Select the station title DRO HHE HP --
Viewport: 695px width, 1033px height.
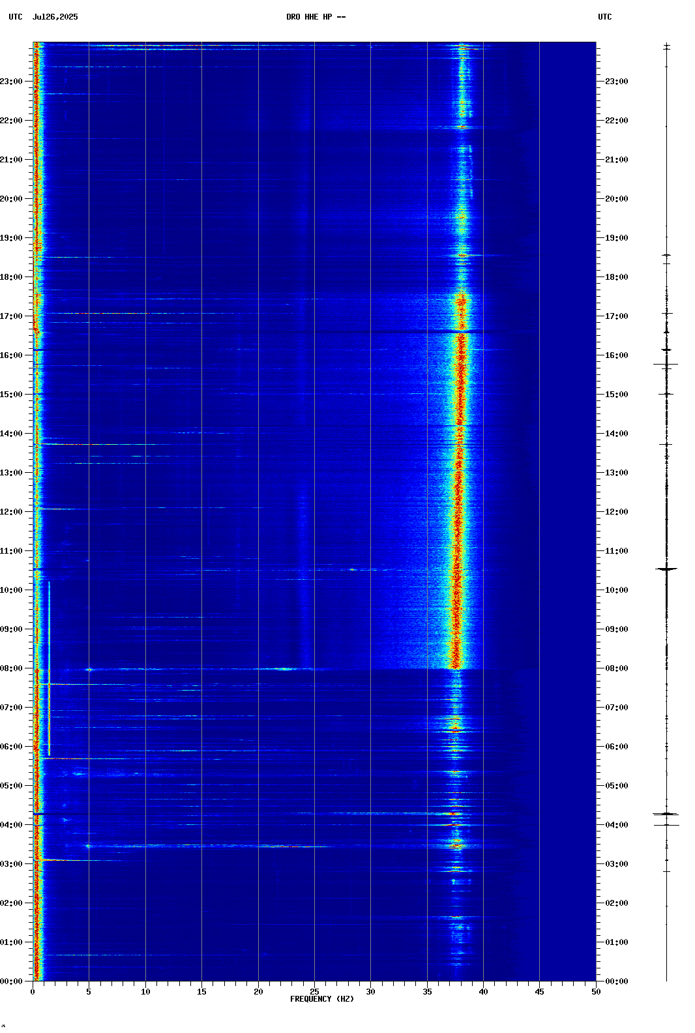(316, 17)
